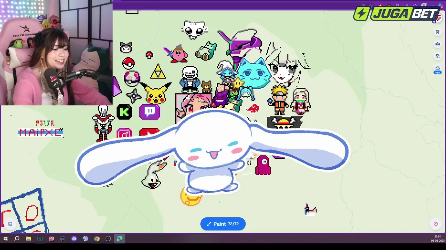Screen dimensions: 446x250
Task: Open File Explorer from taskbar
Action: click(x=29, y=239)
